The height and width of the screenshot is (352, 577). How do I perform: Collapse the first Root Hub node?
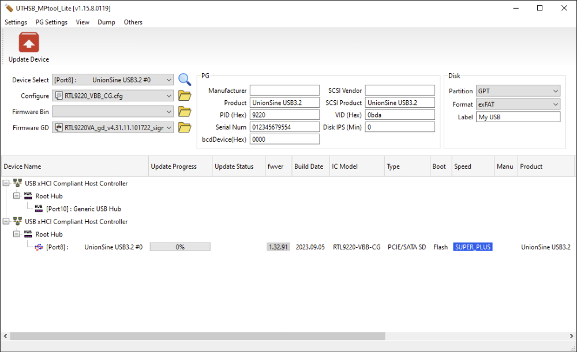pos(17,196)
